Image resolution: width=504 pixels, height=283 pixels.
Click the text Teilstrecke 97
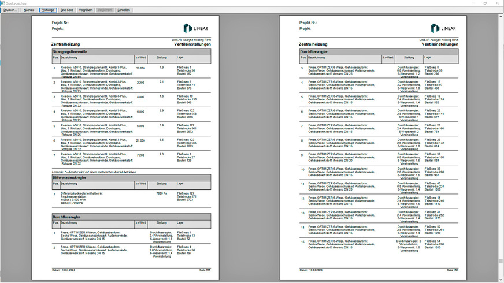click(x=433, y=85)
